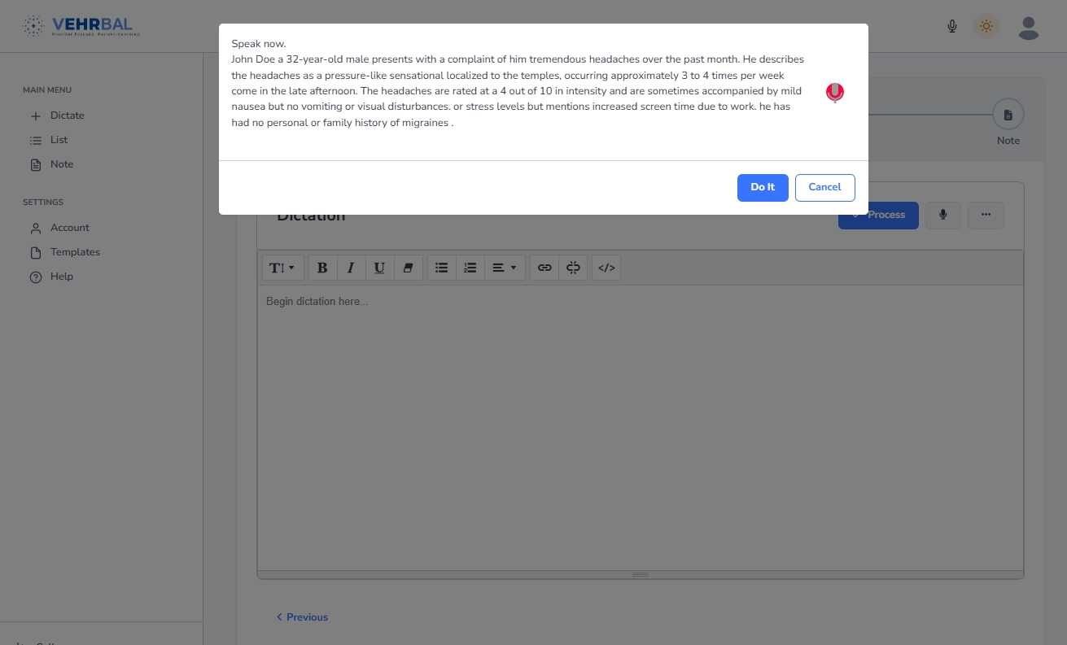Click the header microphone icon
The image size is (1067, 645).
951,25
